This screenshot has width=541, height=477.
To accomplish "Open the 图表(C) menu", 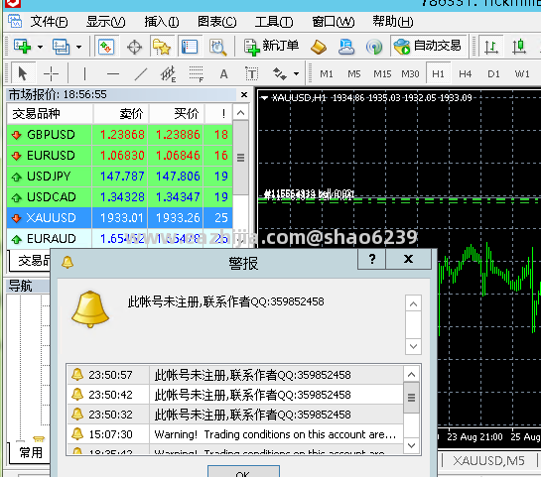I will [217, 22].
